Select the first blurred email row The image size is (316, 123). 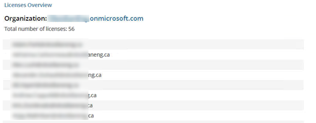tap(153, 44)
